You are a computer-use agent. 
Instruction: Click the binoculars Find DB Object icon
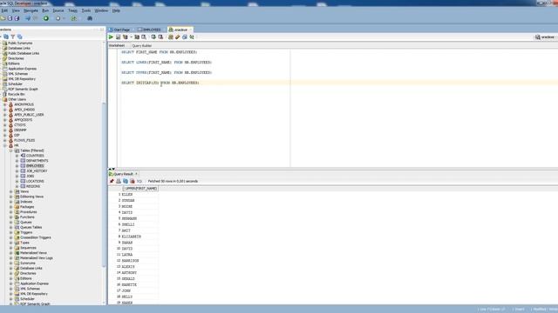coord(90,18)
